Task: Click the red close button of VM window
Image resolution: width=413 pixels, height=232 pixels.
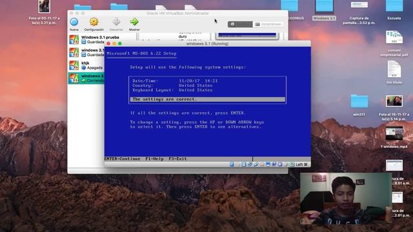Action: click(108, 44)
